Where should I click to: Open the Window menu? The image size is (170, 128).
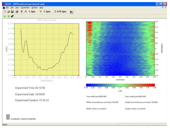pos(35,8)
